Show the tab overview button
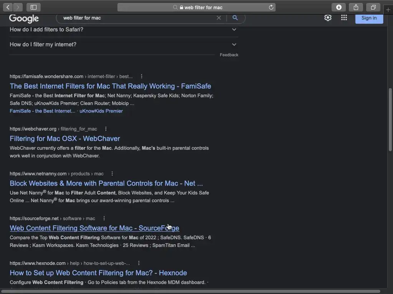393x294 pixels. click(x=373, y=7)
